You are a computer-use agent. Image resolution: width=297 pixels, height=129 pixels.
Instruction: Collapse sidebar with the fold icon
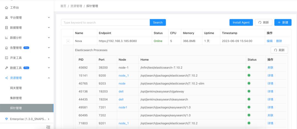(x=48, y=127)
